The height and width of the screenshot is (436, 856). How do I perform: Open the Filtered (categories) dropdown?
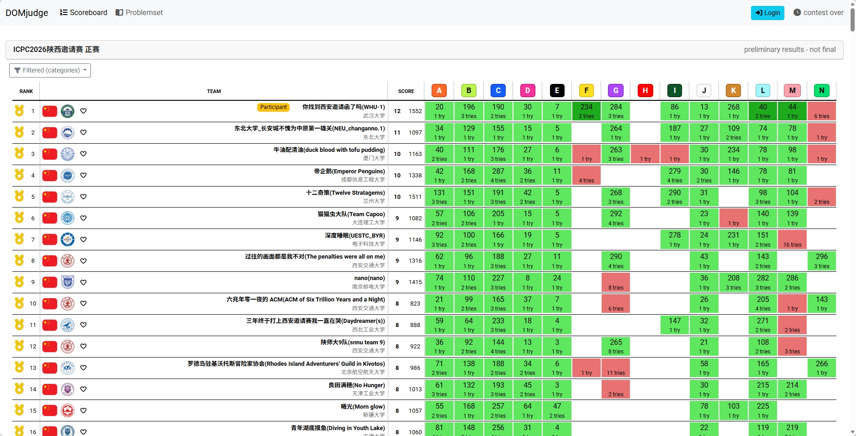tap(50, 70)
